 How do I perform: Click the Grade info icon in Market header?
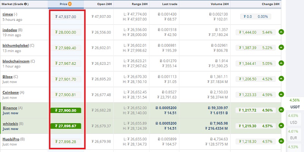25,4
